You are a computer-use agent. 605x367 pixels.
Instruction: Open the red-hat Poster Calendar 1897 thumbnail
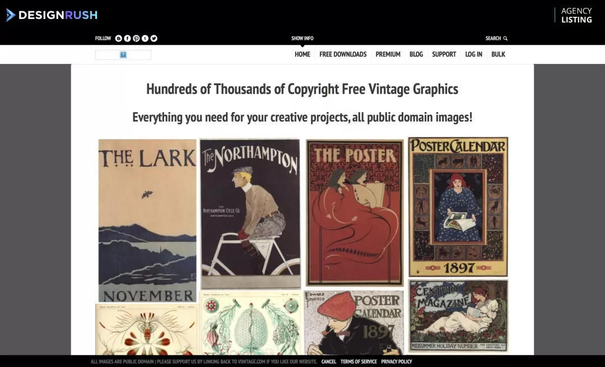point(354,323)
